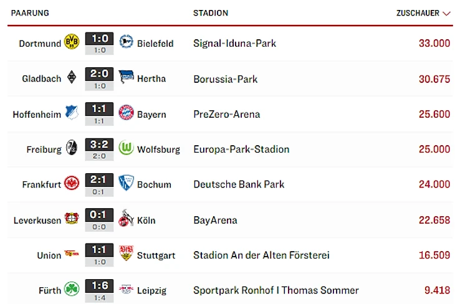
Task: Sort table by Paarung column header
Action: [30, 13]
